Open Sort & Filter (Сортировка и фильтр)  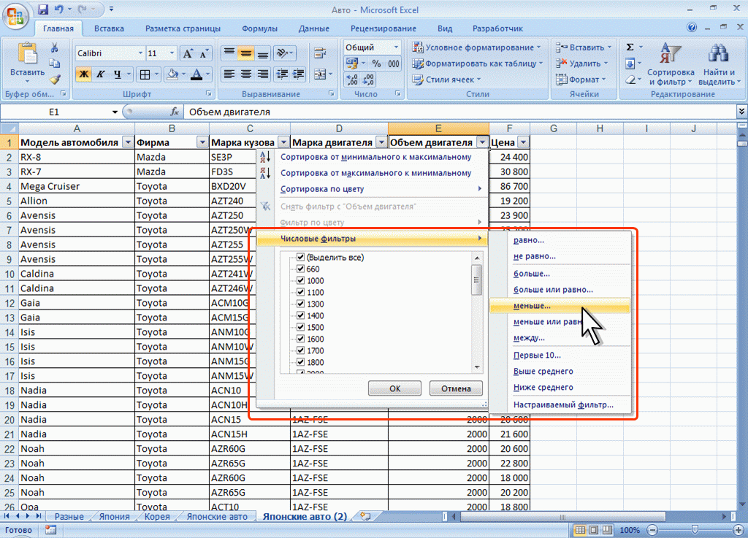click(671, 64)
